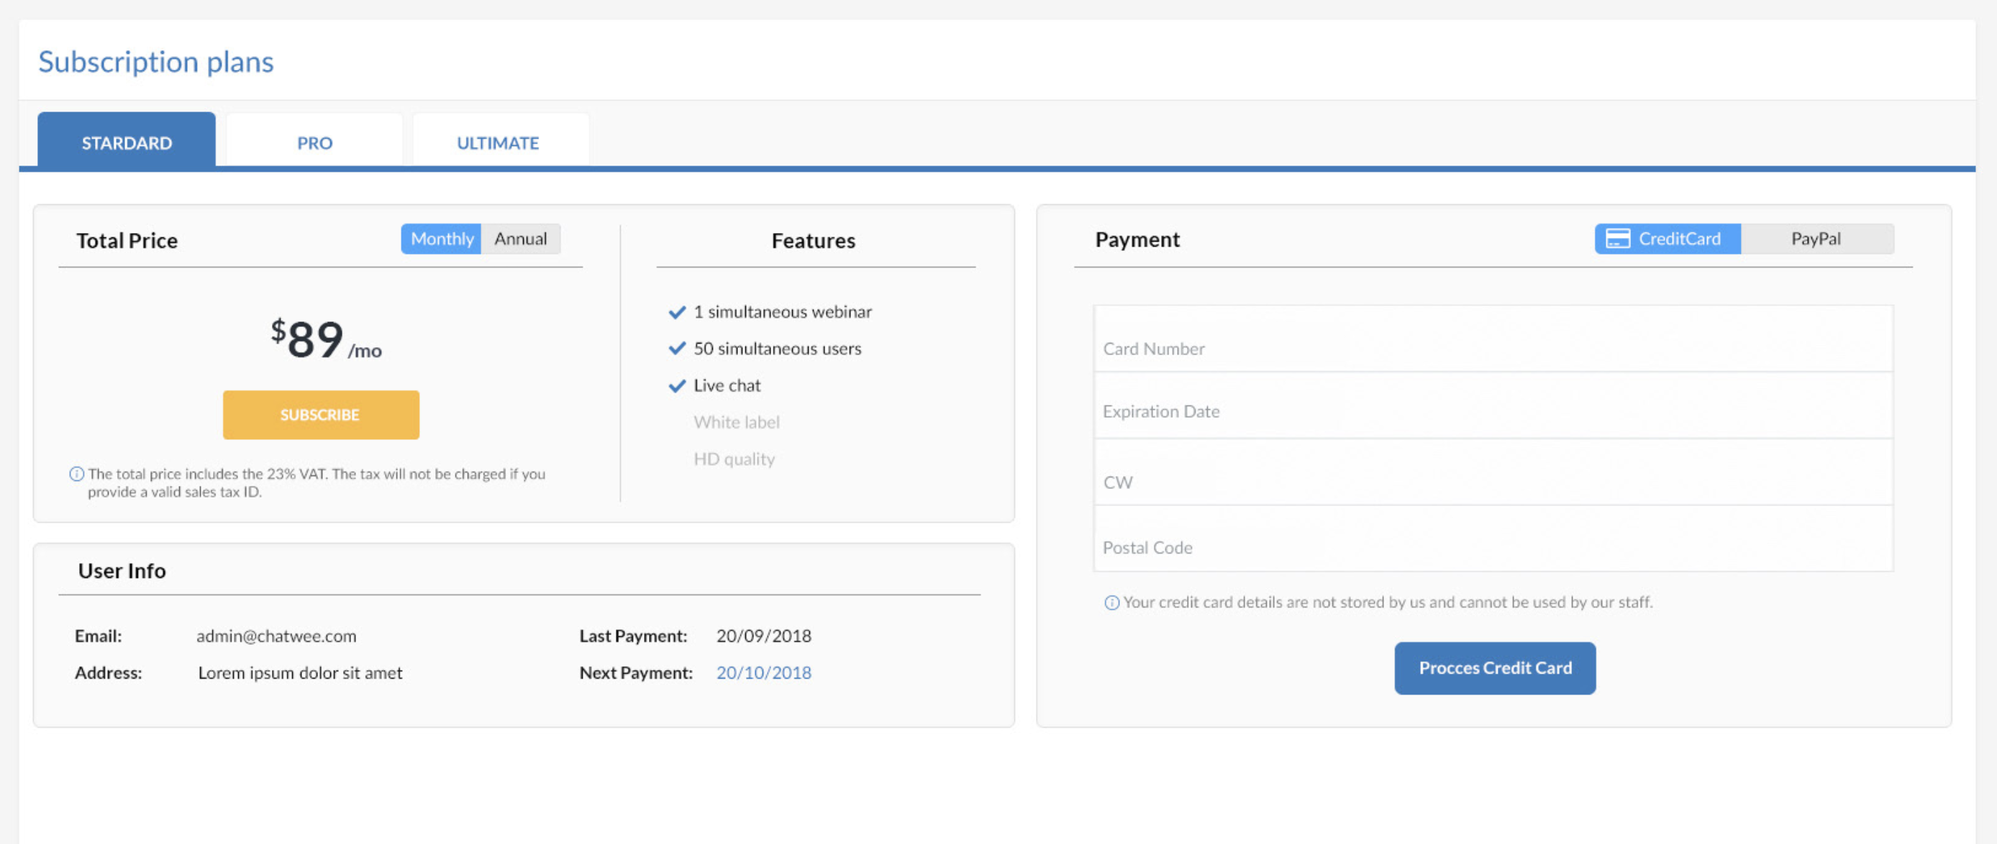
Task: Click the credit card icon in Payment toggle
Action: [x=1617, y=239]
